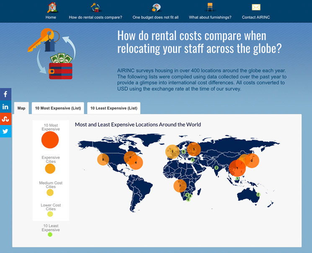Open 'One budget does not fit all' link
Screen dimensions: 312x253
156,17
